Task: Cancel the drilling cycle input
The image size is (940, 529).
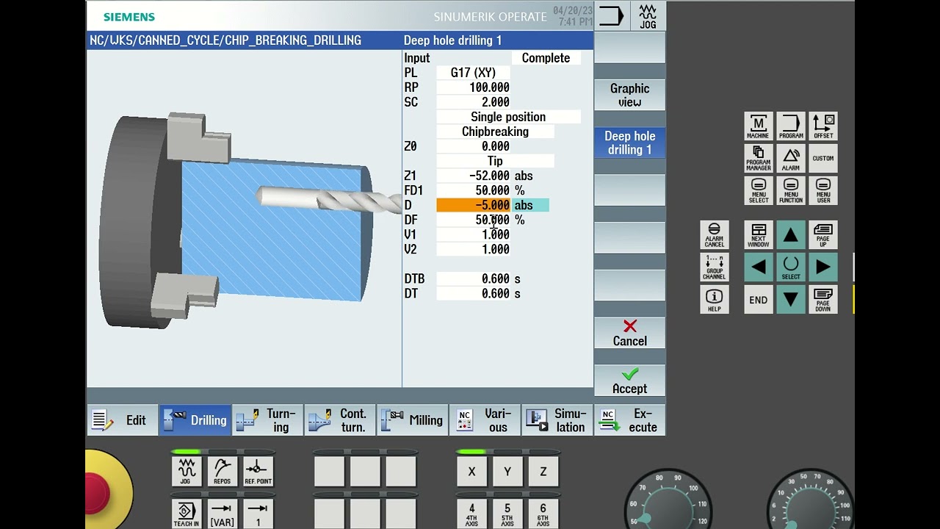Action: 630,334
